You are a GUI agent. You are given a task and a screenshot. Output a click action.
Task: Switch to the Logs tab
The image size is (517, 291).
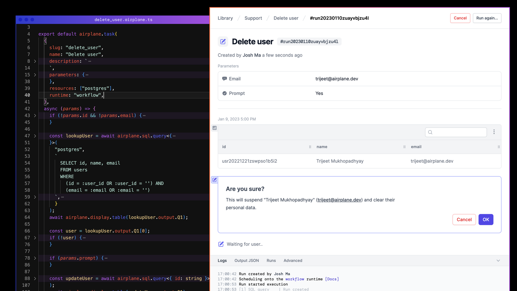[x=222, y=260]
